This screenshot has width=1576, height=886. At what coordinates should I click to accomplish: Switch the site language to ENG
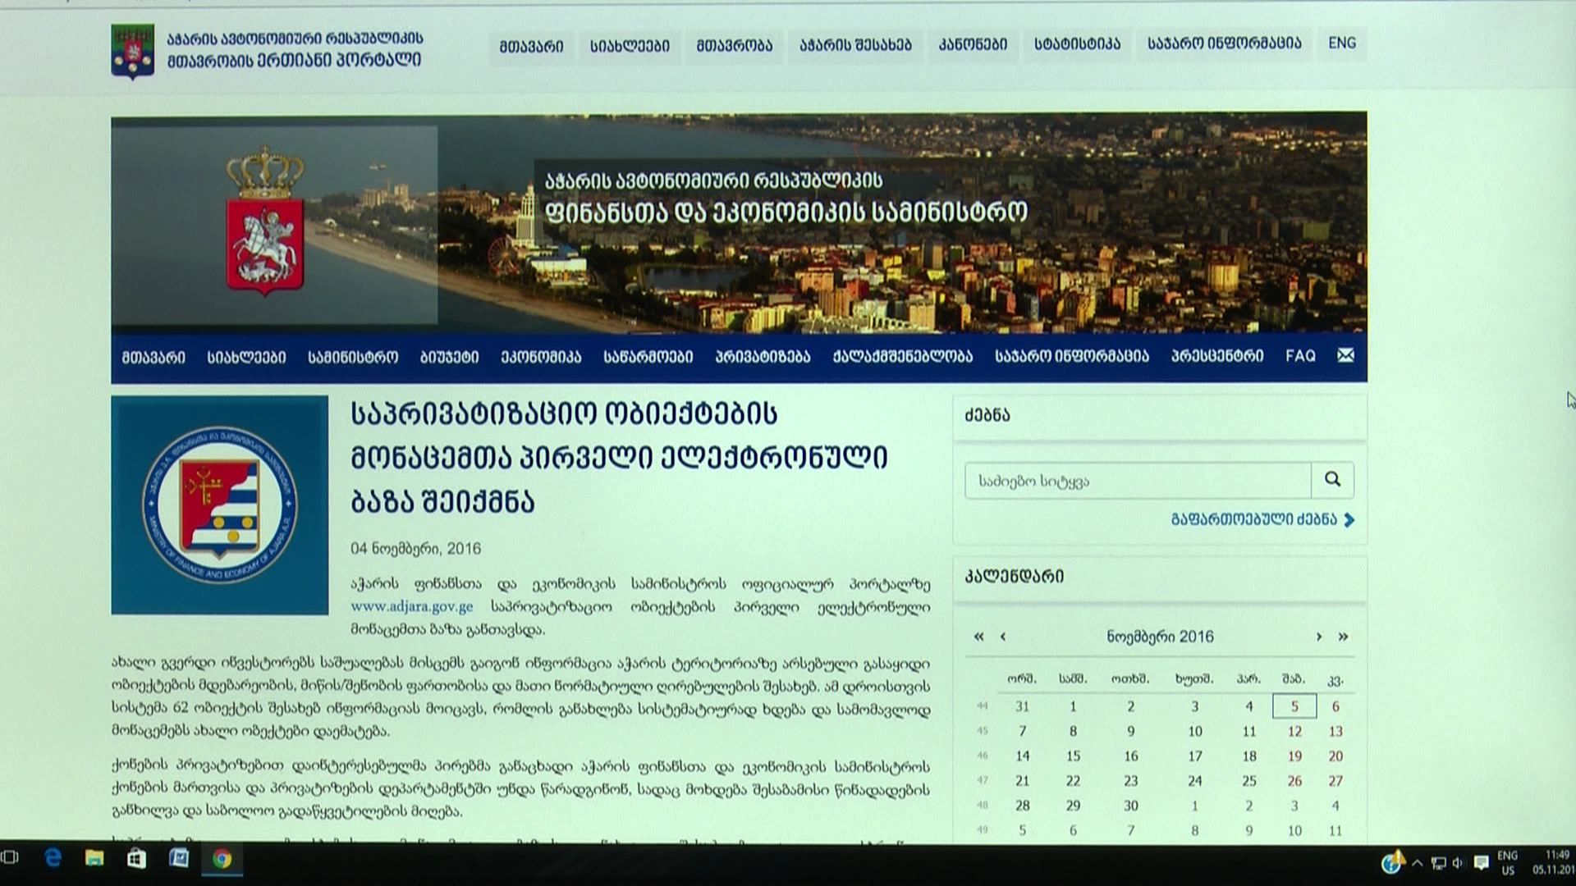(1342, 43)
